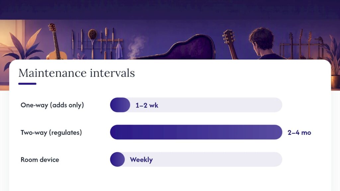Select the Two-way (regulates) label
The image size is (340, 191).
click(51, 133)
